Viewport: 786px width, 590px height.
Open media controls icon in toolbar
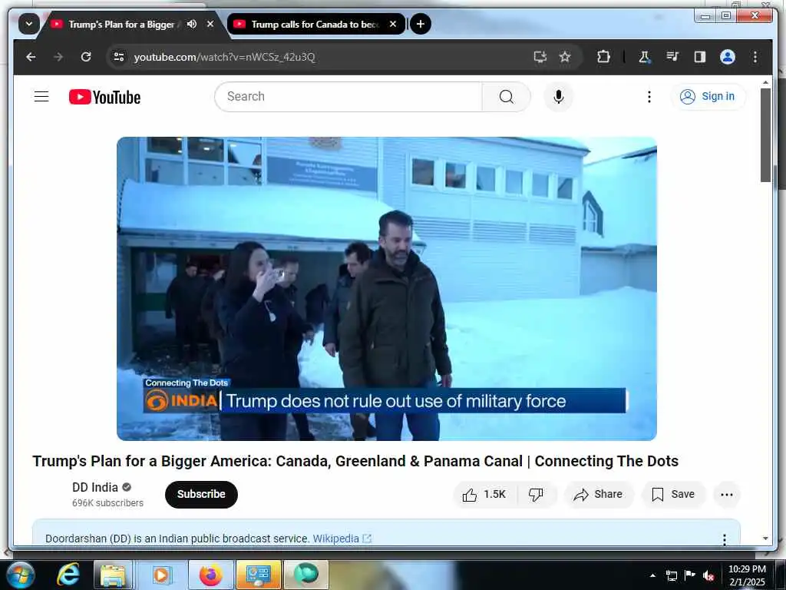[x=672, y=57]
